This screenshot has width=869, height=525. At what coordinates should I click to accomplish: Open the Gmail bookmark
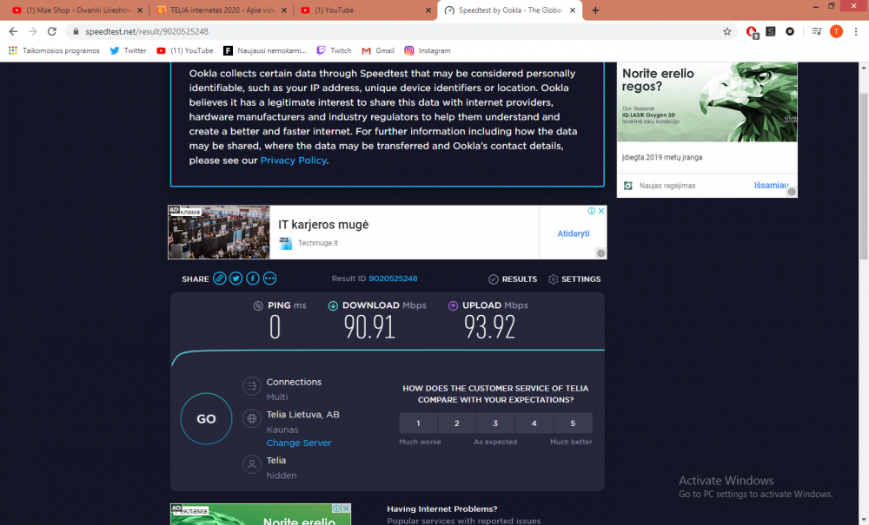(x=378, y=50)
